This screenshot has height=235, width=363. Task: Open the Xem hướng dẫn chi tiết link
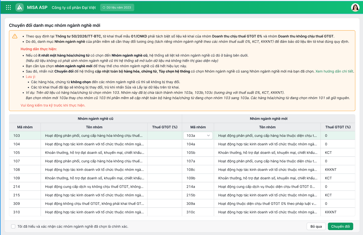[334, 71]
